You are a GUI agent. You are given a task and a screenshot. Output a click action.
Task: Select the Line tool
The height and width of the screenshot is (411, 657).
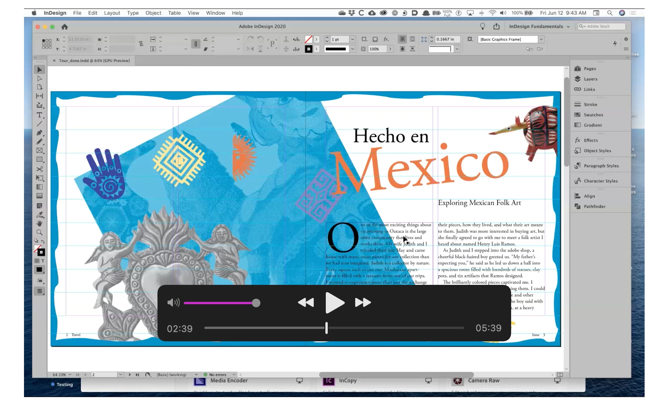pos(39,124)
